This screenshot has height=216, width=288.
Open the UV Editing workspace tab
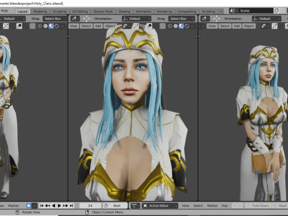[x=80, y=11]
